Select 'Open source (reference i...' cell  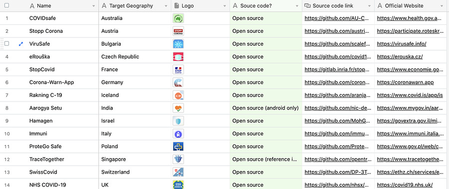[x=266, y=159]
